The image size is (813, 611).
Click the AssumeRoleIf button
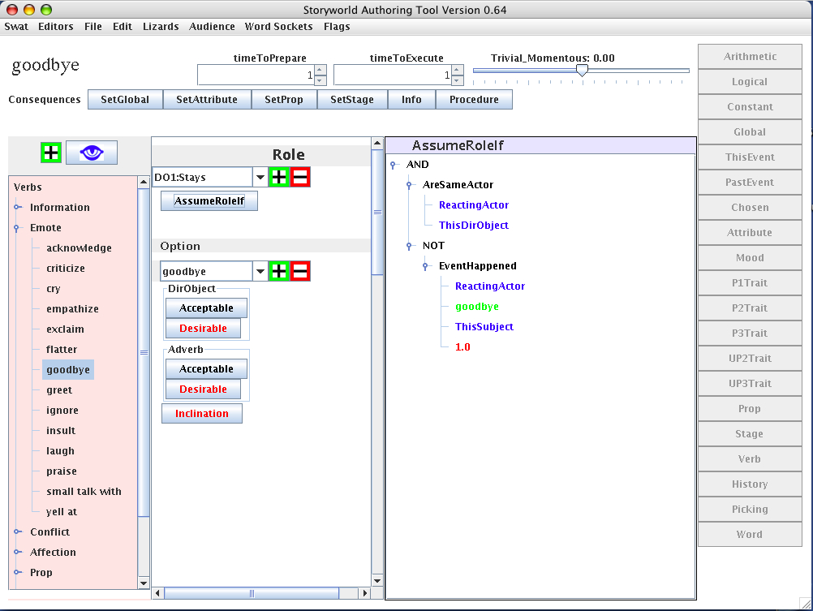pos(209,201)
